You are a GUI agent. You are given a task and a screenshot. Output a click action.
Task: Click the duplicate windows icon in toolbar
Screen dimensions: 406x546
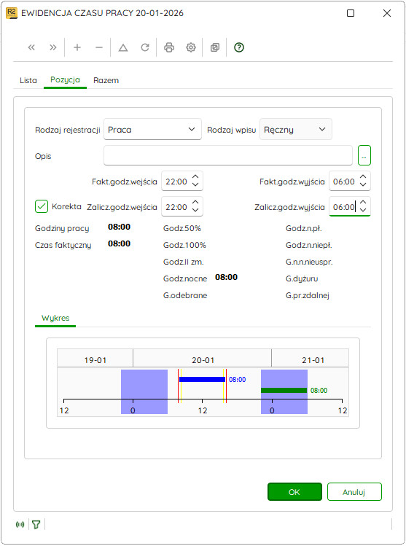pyautogui.click(x=215, y=47)
